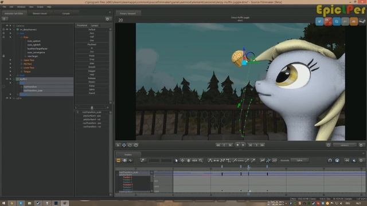Collapse the muffin1 tree arrow
This screenshot has width=367, height=206.
[10, 79]
